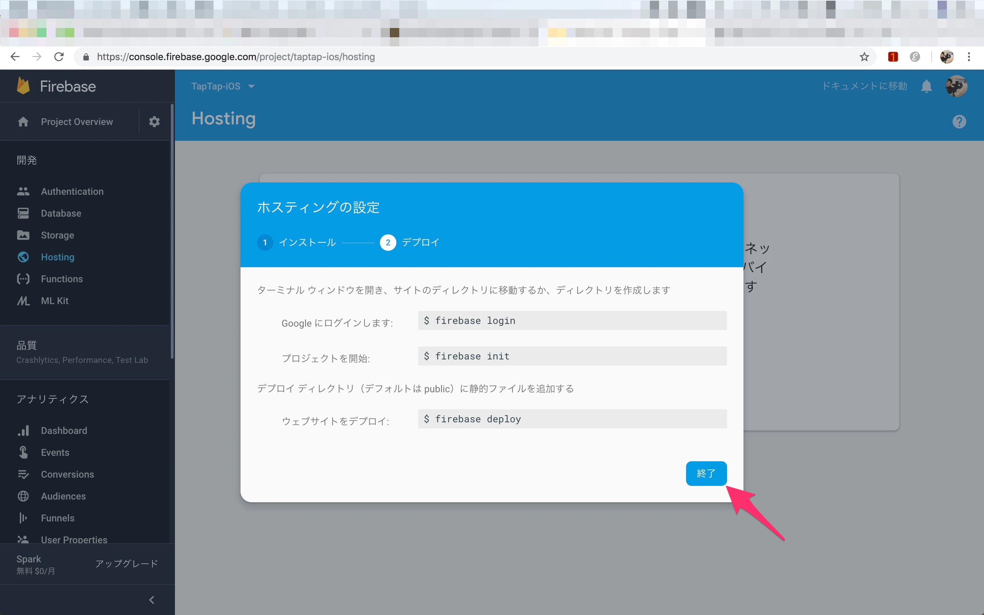This screenshot has width=984, height=615.
Task: Click the 終了 finish button
Action: coord(706,474)
